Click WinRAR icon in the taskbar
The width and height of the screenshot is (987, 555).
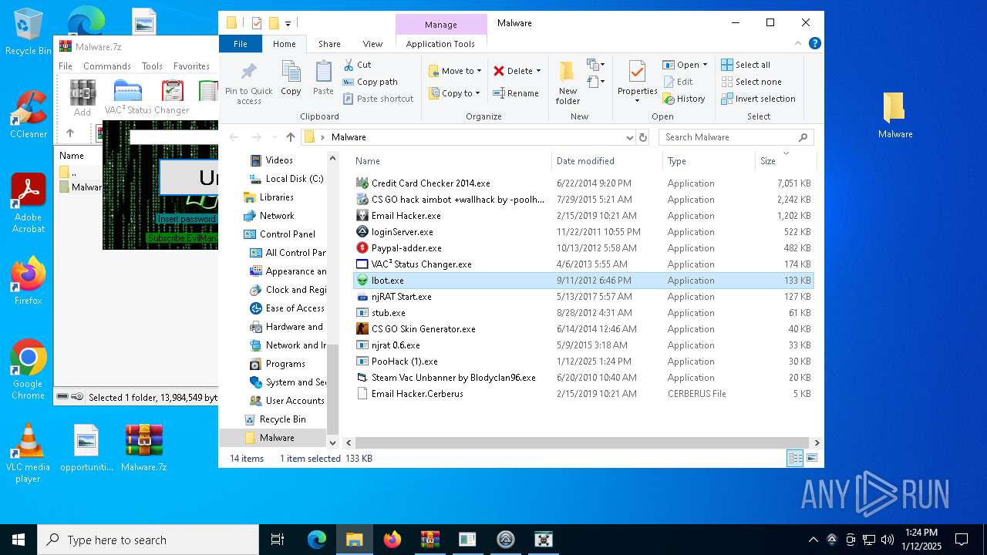[x=430, y=540]
